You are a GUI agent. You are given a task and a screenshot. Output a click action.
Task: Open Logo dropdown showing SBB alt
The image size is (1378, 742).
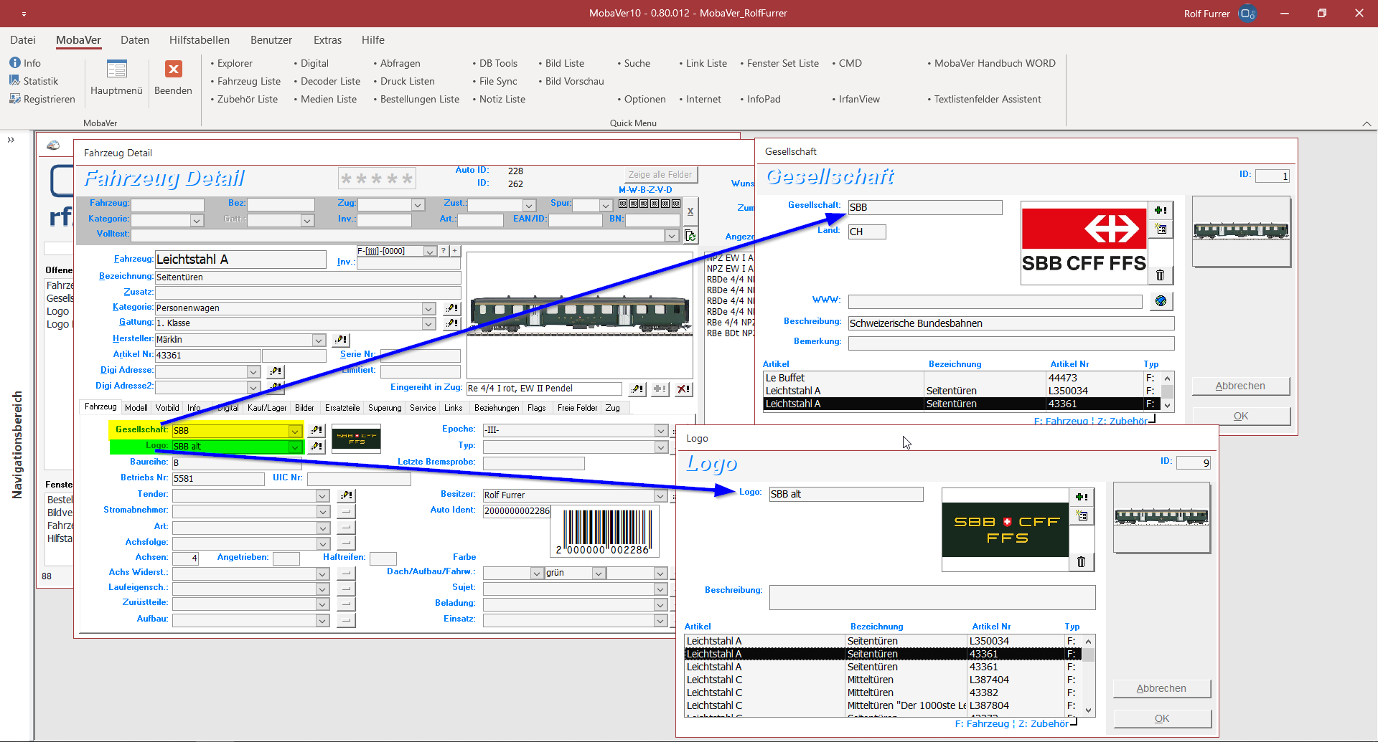[295, 447]
